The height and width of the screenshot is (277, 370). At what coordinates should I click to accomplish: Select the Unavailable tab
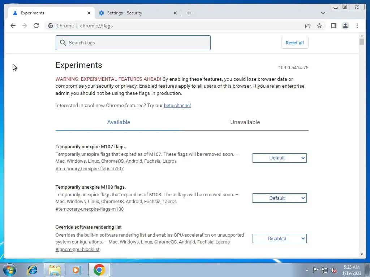(245, 122)
